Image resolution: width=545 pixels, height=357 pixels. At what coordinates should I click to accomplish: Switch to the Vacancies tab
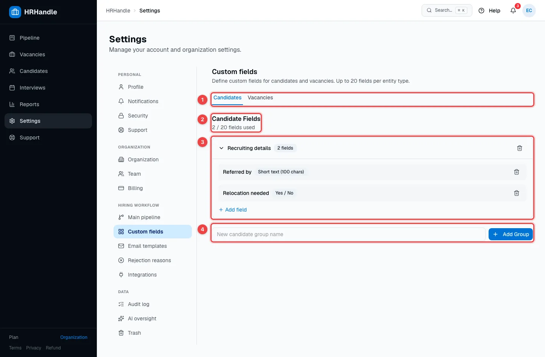tap(260, 98)
